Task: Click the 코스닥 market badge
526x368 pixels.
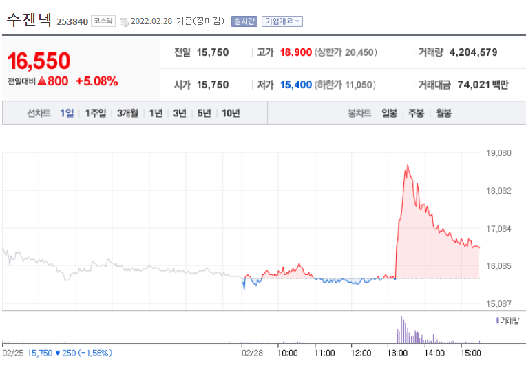Action: pos(103,21)
